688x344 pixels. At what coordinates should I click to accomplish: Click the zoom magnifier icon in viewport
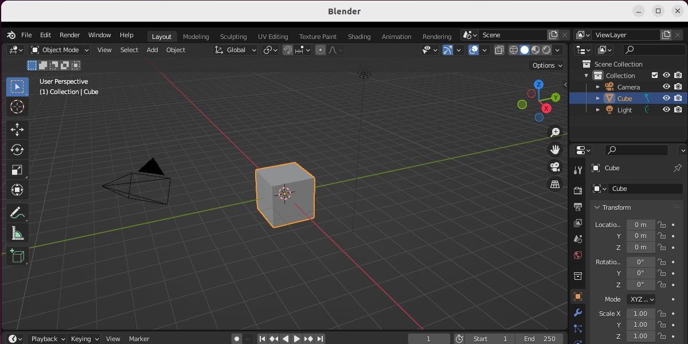(x=554, y=132)
